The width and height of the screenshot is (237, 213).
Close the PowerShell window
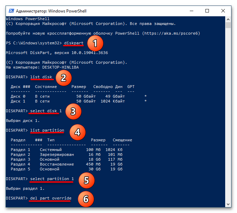point(223,11)
